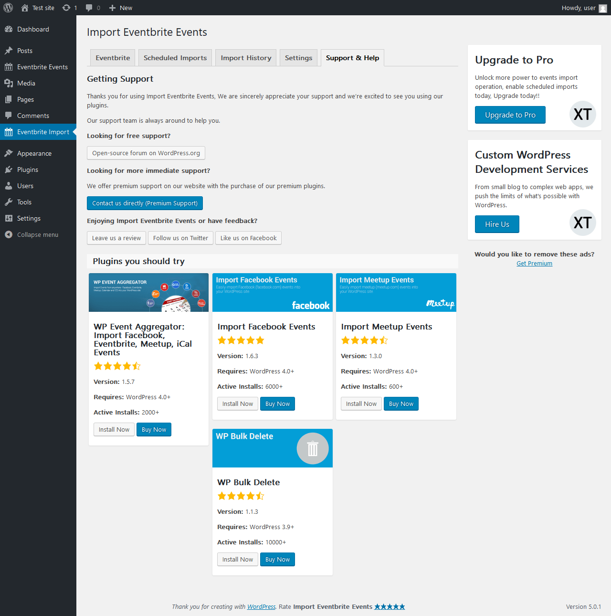The image size is (611, 616).
Task: Click the 'New' label in admin bar
Action: coord(126,8)
